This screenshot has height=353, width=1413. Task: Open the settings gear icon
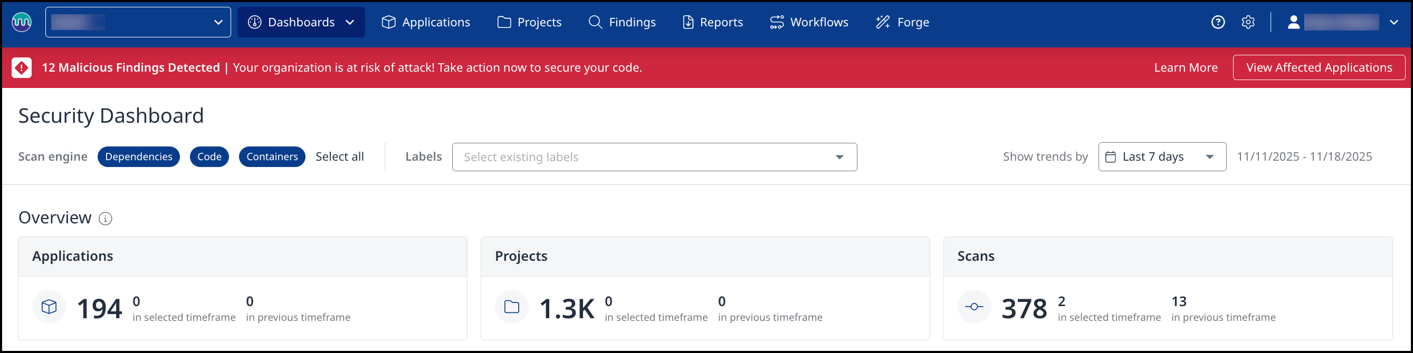(x=1248, y=22)
